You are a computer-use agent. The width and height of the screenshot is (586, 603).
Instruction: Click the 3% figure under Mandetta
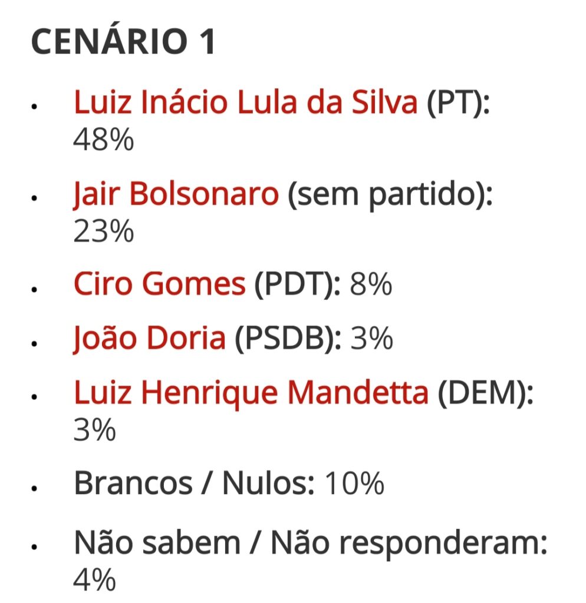94,430
